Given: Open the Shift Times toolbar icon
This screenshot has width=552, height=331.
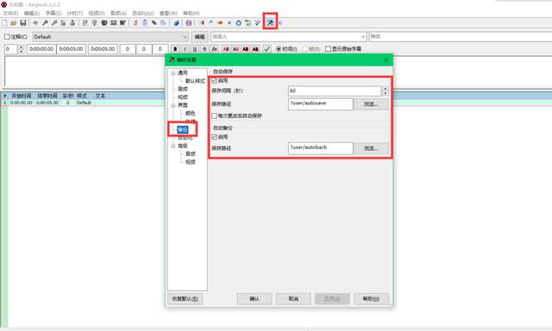Looking at the screenshot, I should pyautogui.click(x=202, y=23).
